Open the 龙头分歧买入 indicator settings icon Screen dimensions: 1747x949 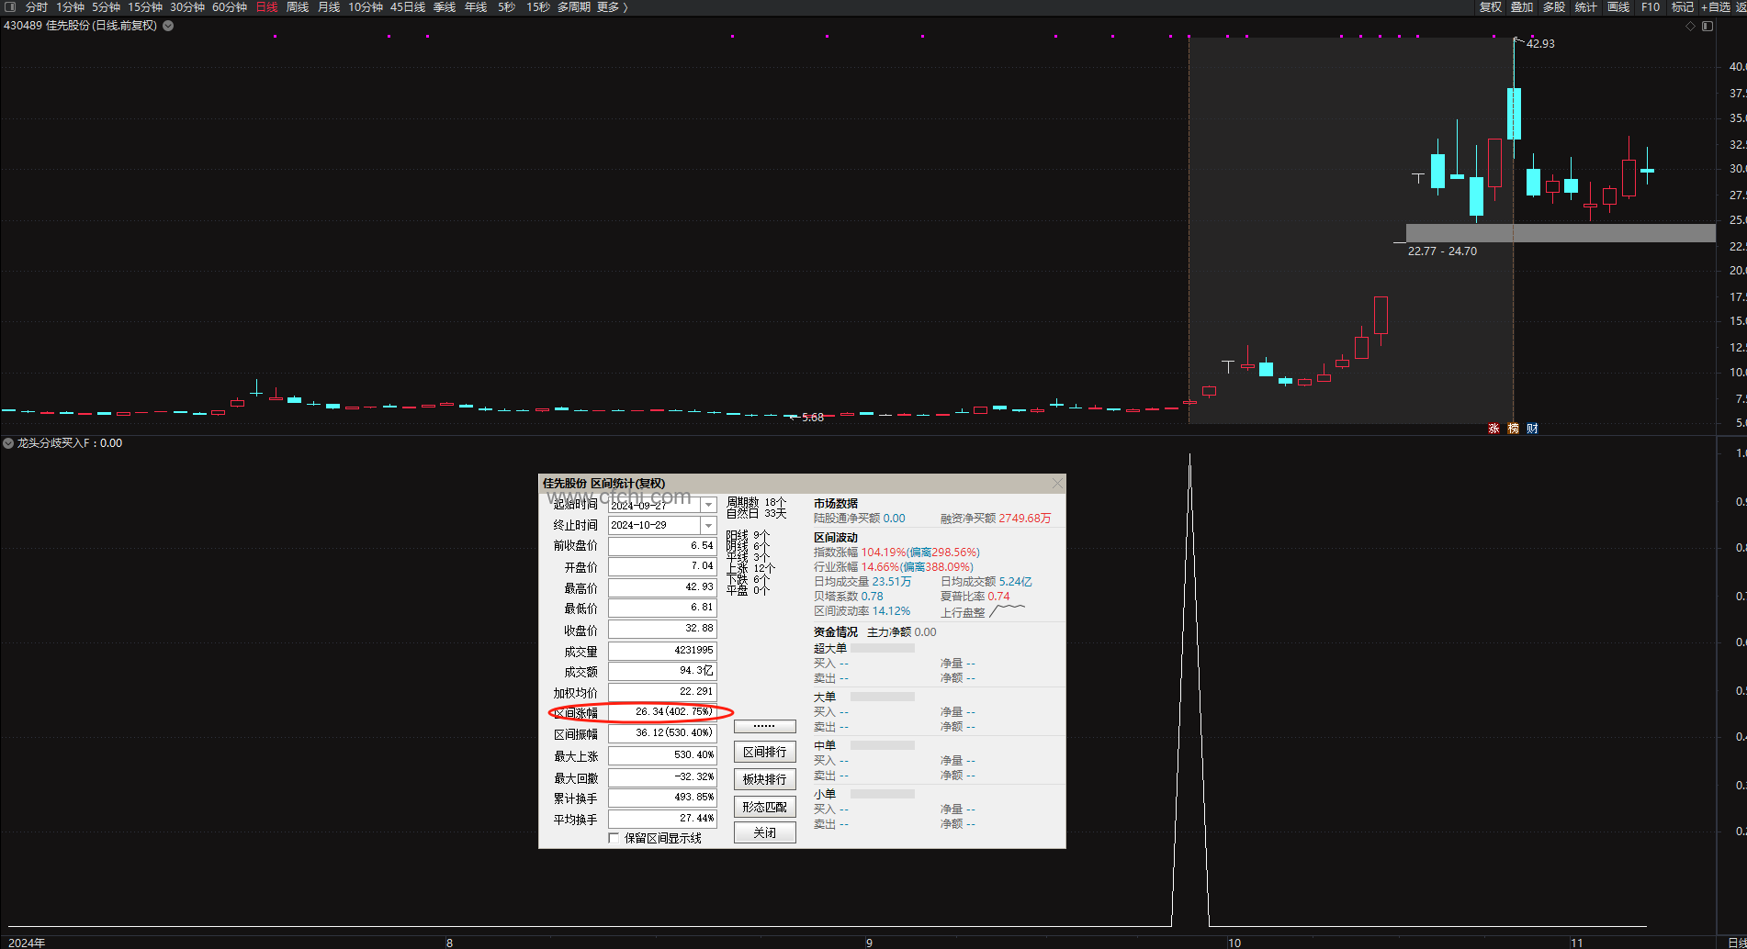click(x=8, y=443)
